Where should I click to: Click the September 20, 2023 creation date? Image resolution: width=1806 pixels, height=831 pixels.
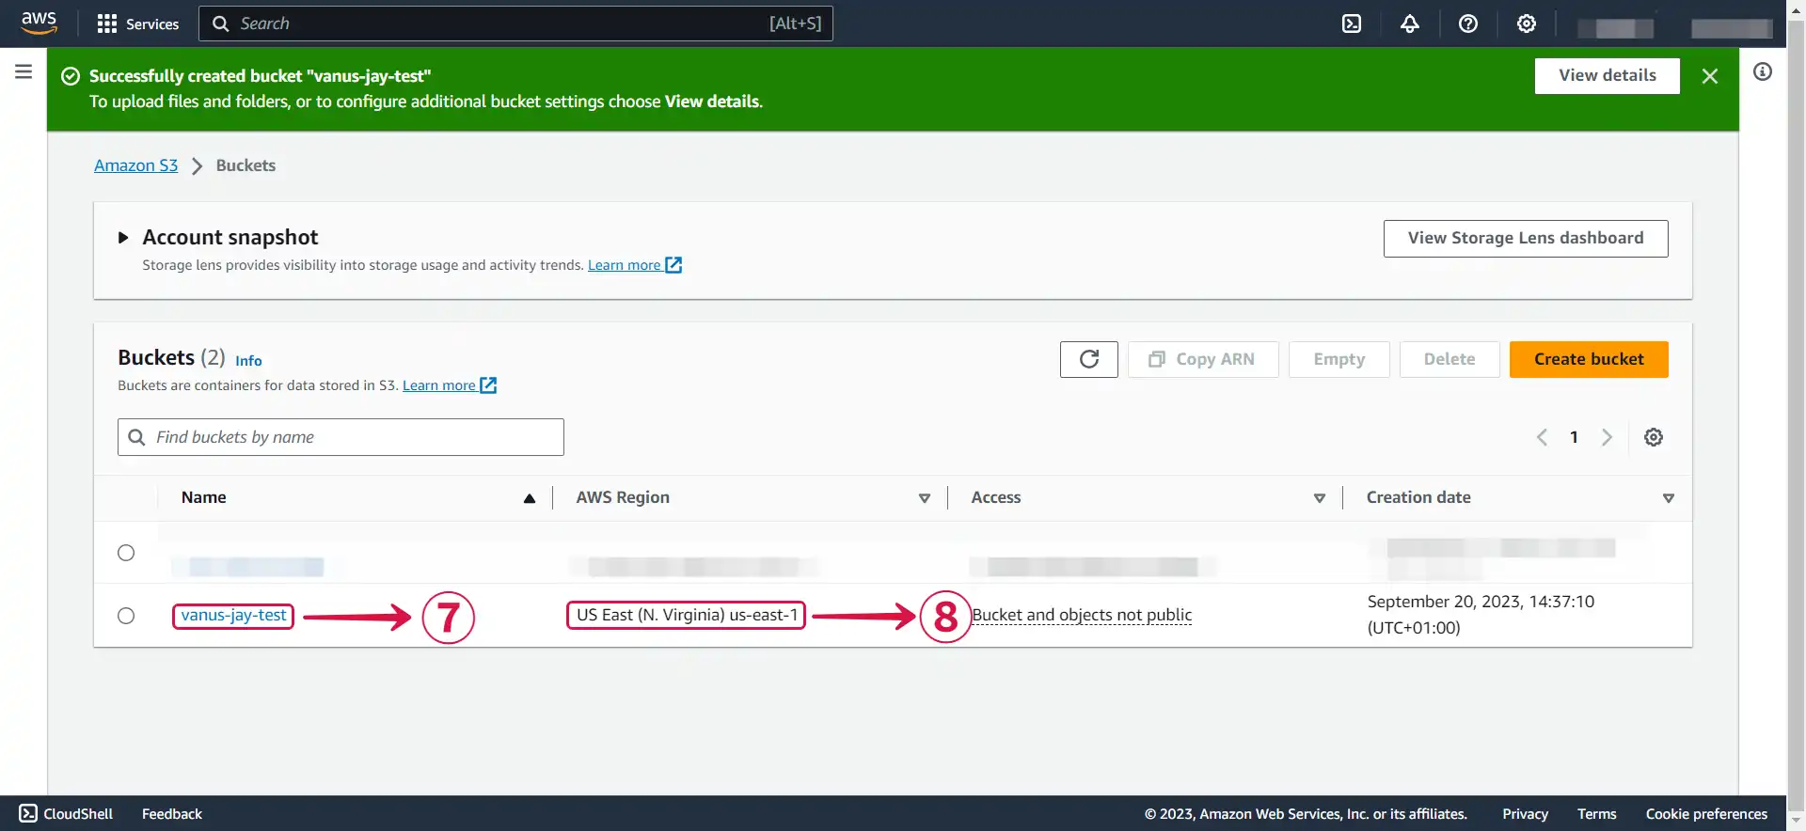tap(1481, 615)
